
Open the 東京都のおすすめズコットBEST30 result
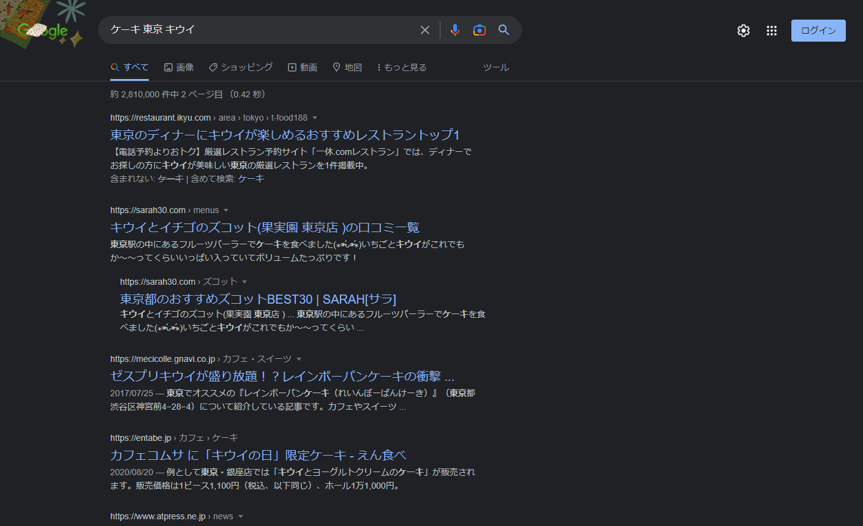258,299
